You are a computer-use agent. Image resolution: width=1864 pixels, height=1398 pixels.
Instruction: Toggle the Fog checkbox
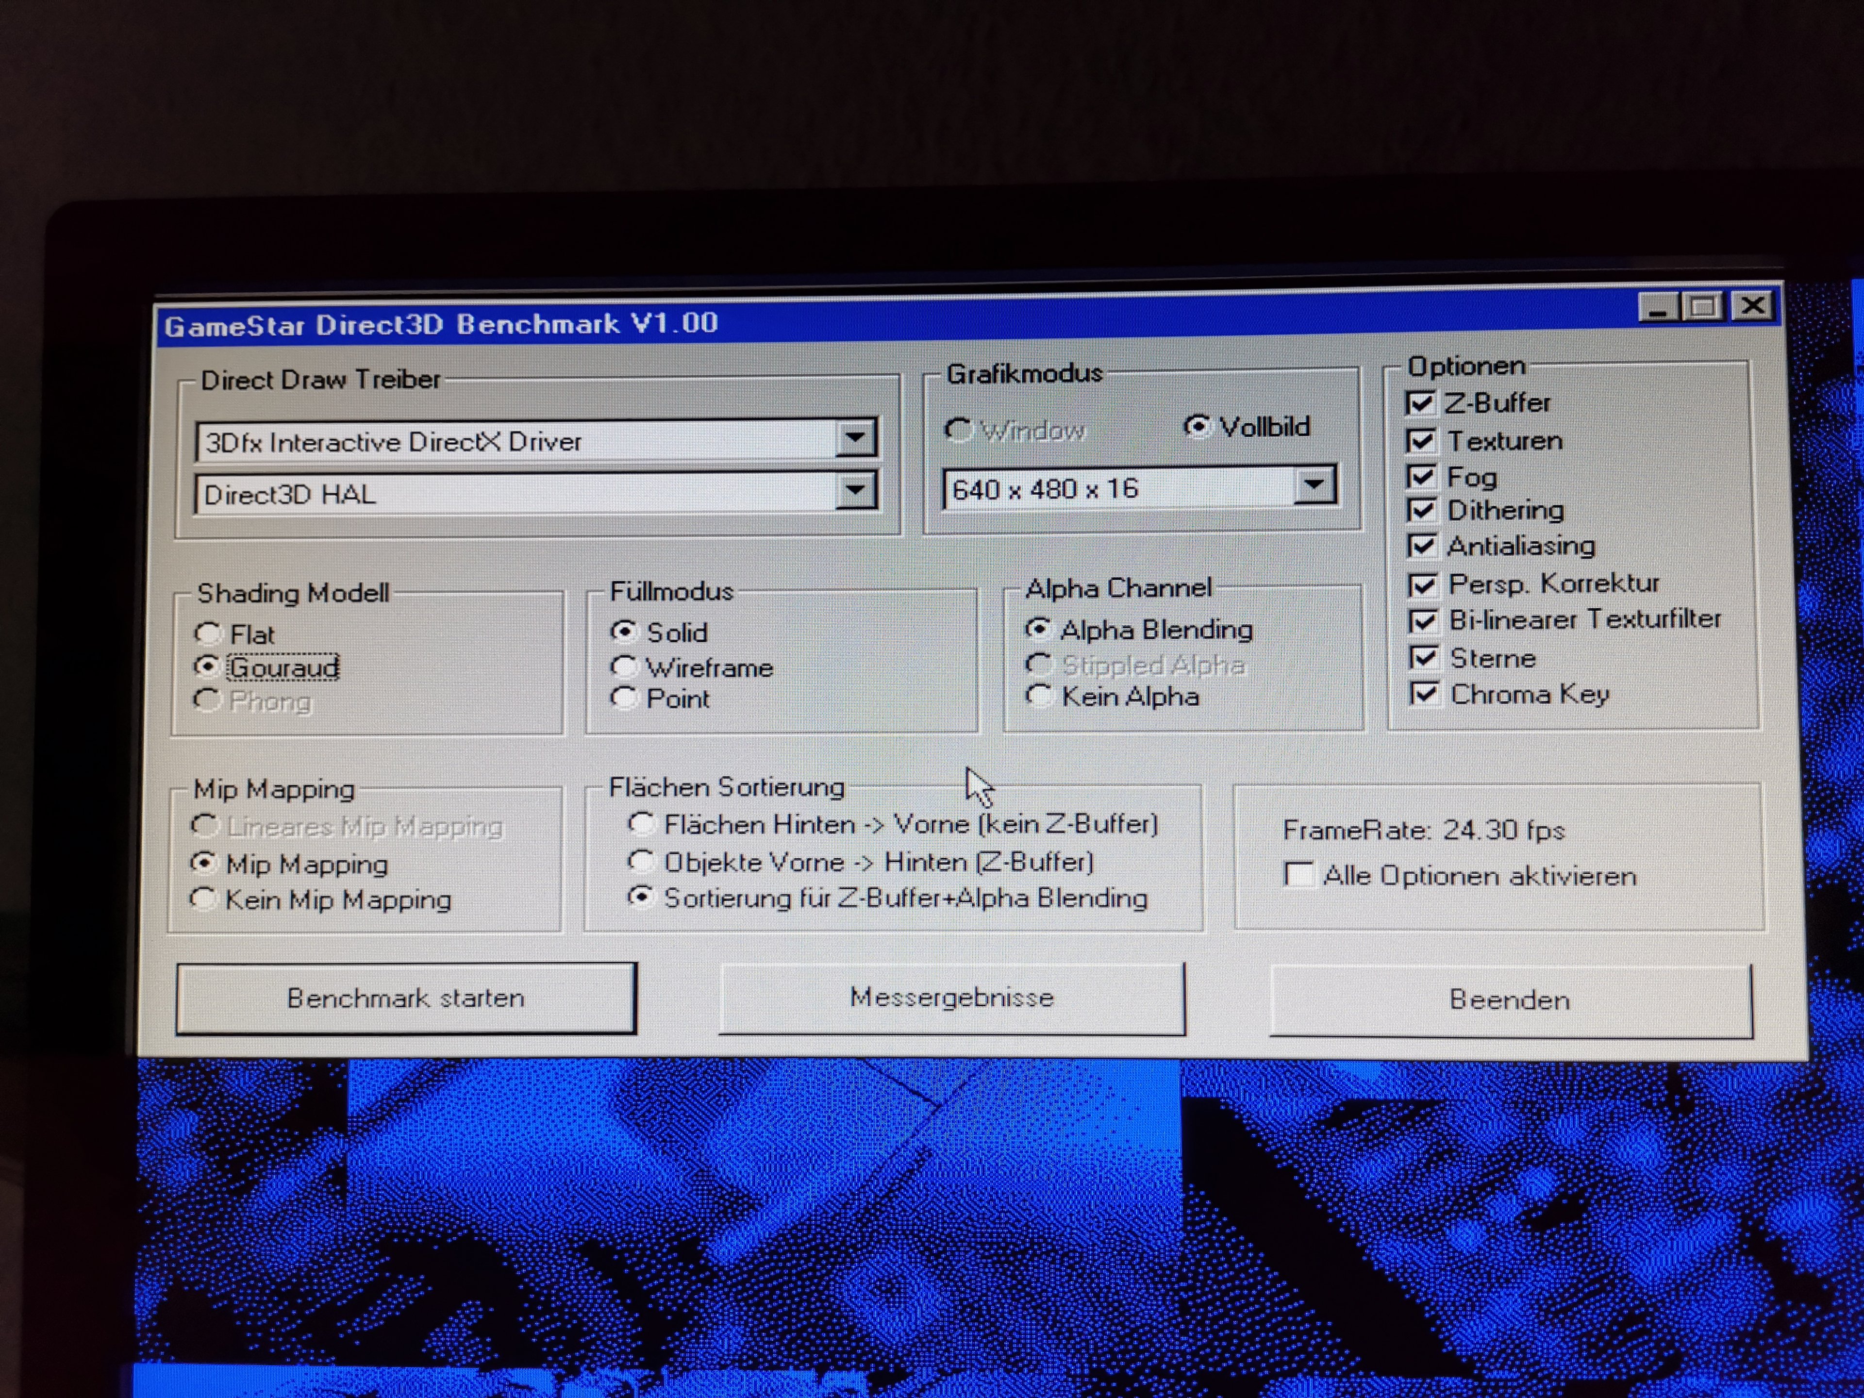(x=1422, y=477)
